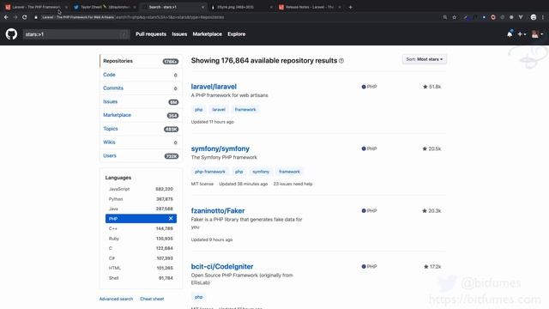Open Pull requests in the header

pyautogui.click(x=151, y=34)
